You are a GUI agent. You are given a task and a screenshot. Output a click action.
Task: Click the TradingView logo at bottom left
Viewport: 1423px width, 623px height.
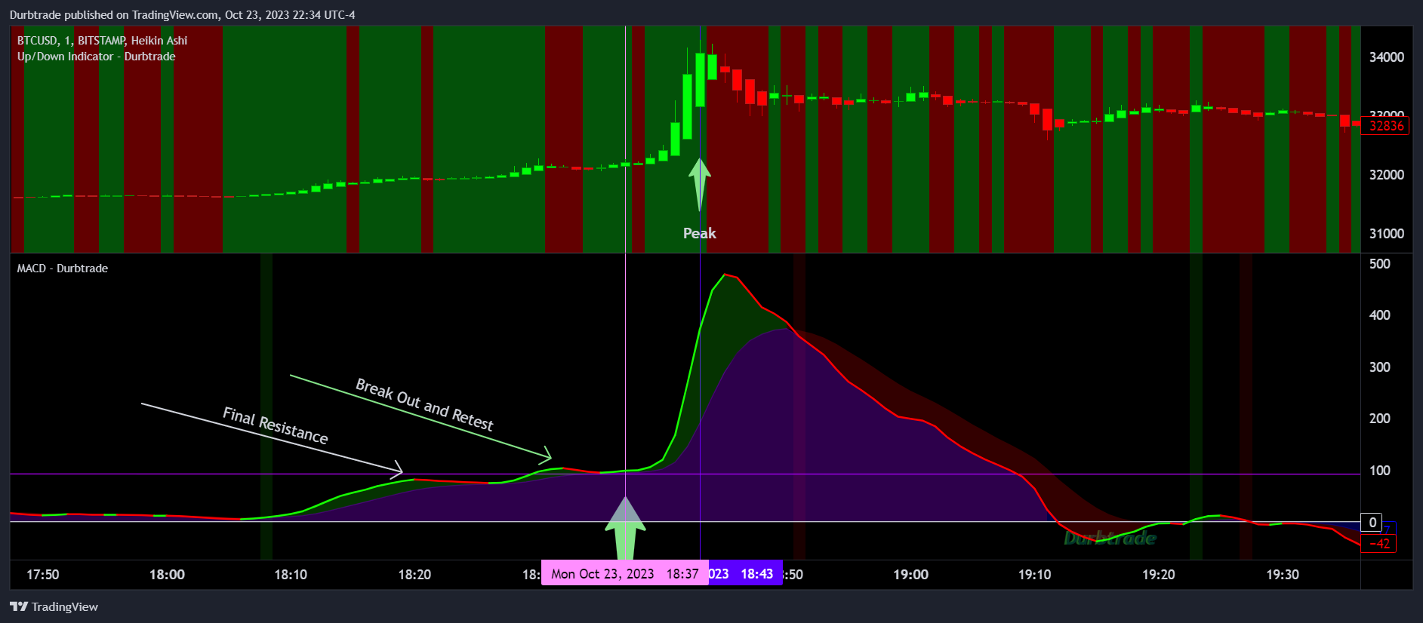coord(54,606)
